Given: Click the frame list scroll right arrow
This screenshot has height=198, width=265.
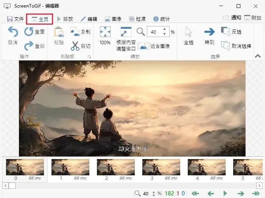Looking at the screenshot, I should point(259,186).
